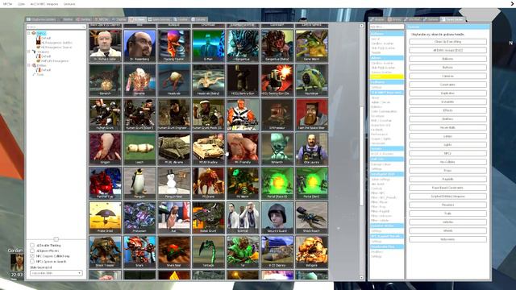
Task: Collapse the Weapons tree node
Action: coord(29,52)
